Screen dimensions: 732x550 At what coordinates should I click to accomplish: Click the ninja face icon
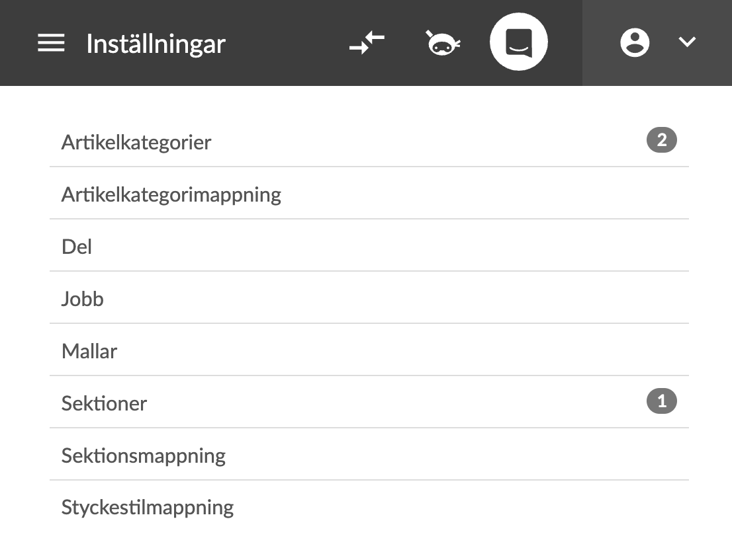pos(443,44)
